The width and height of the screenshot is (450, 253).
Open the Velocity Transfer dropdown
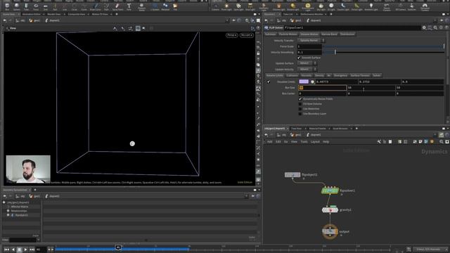click(x=311, y=41)
